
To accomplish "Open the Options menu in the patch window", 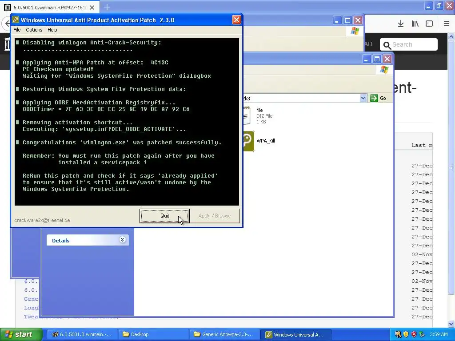I will pos(34,30).
